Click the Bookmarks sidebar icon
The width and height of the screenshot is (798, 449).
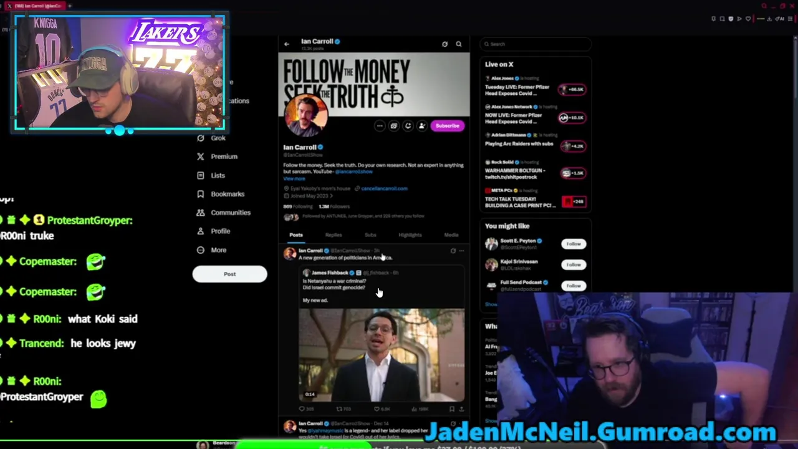(x=200, y=194)
